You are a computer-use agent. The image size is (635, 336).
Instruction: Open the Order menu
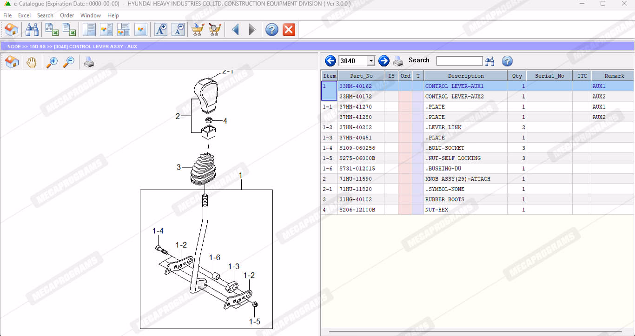tap(67, 15)
